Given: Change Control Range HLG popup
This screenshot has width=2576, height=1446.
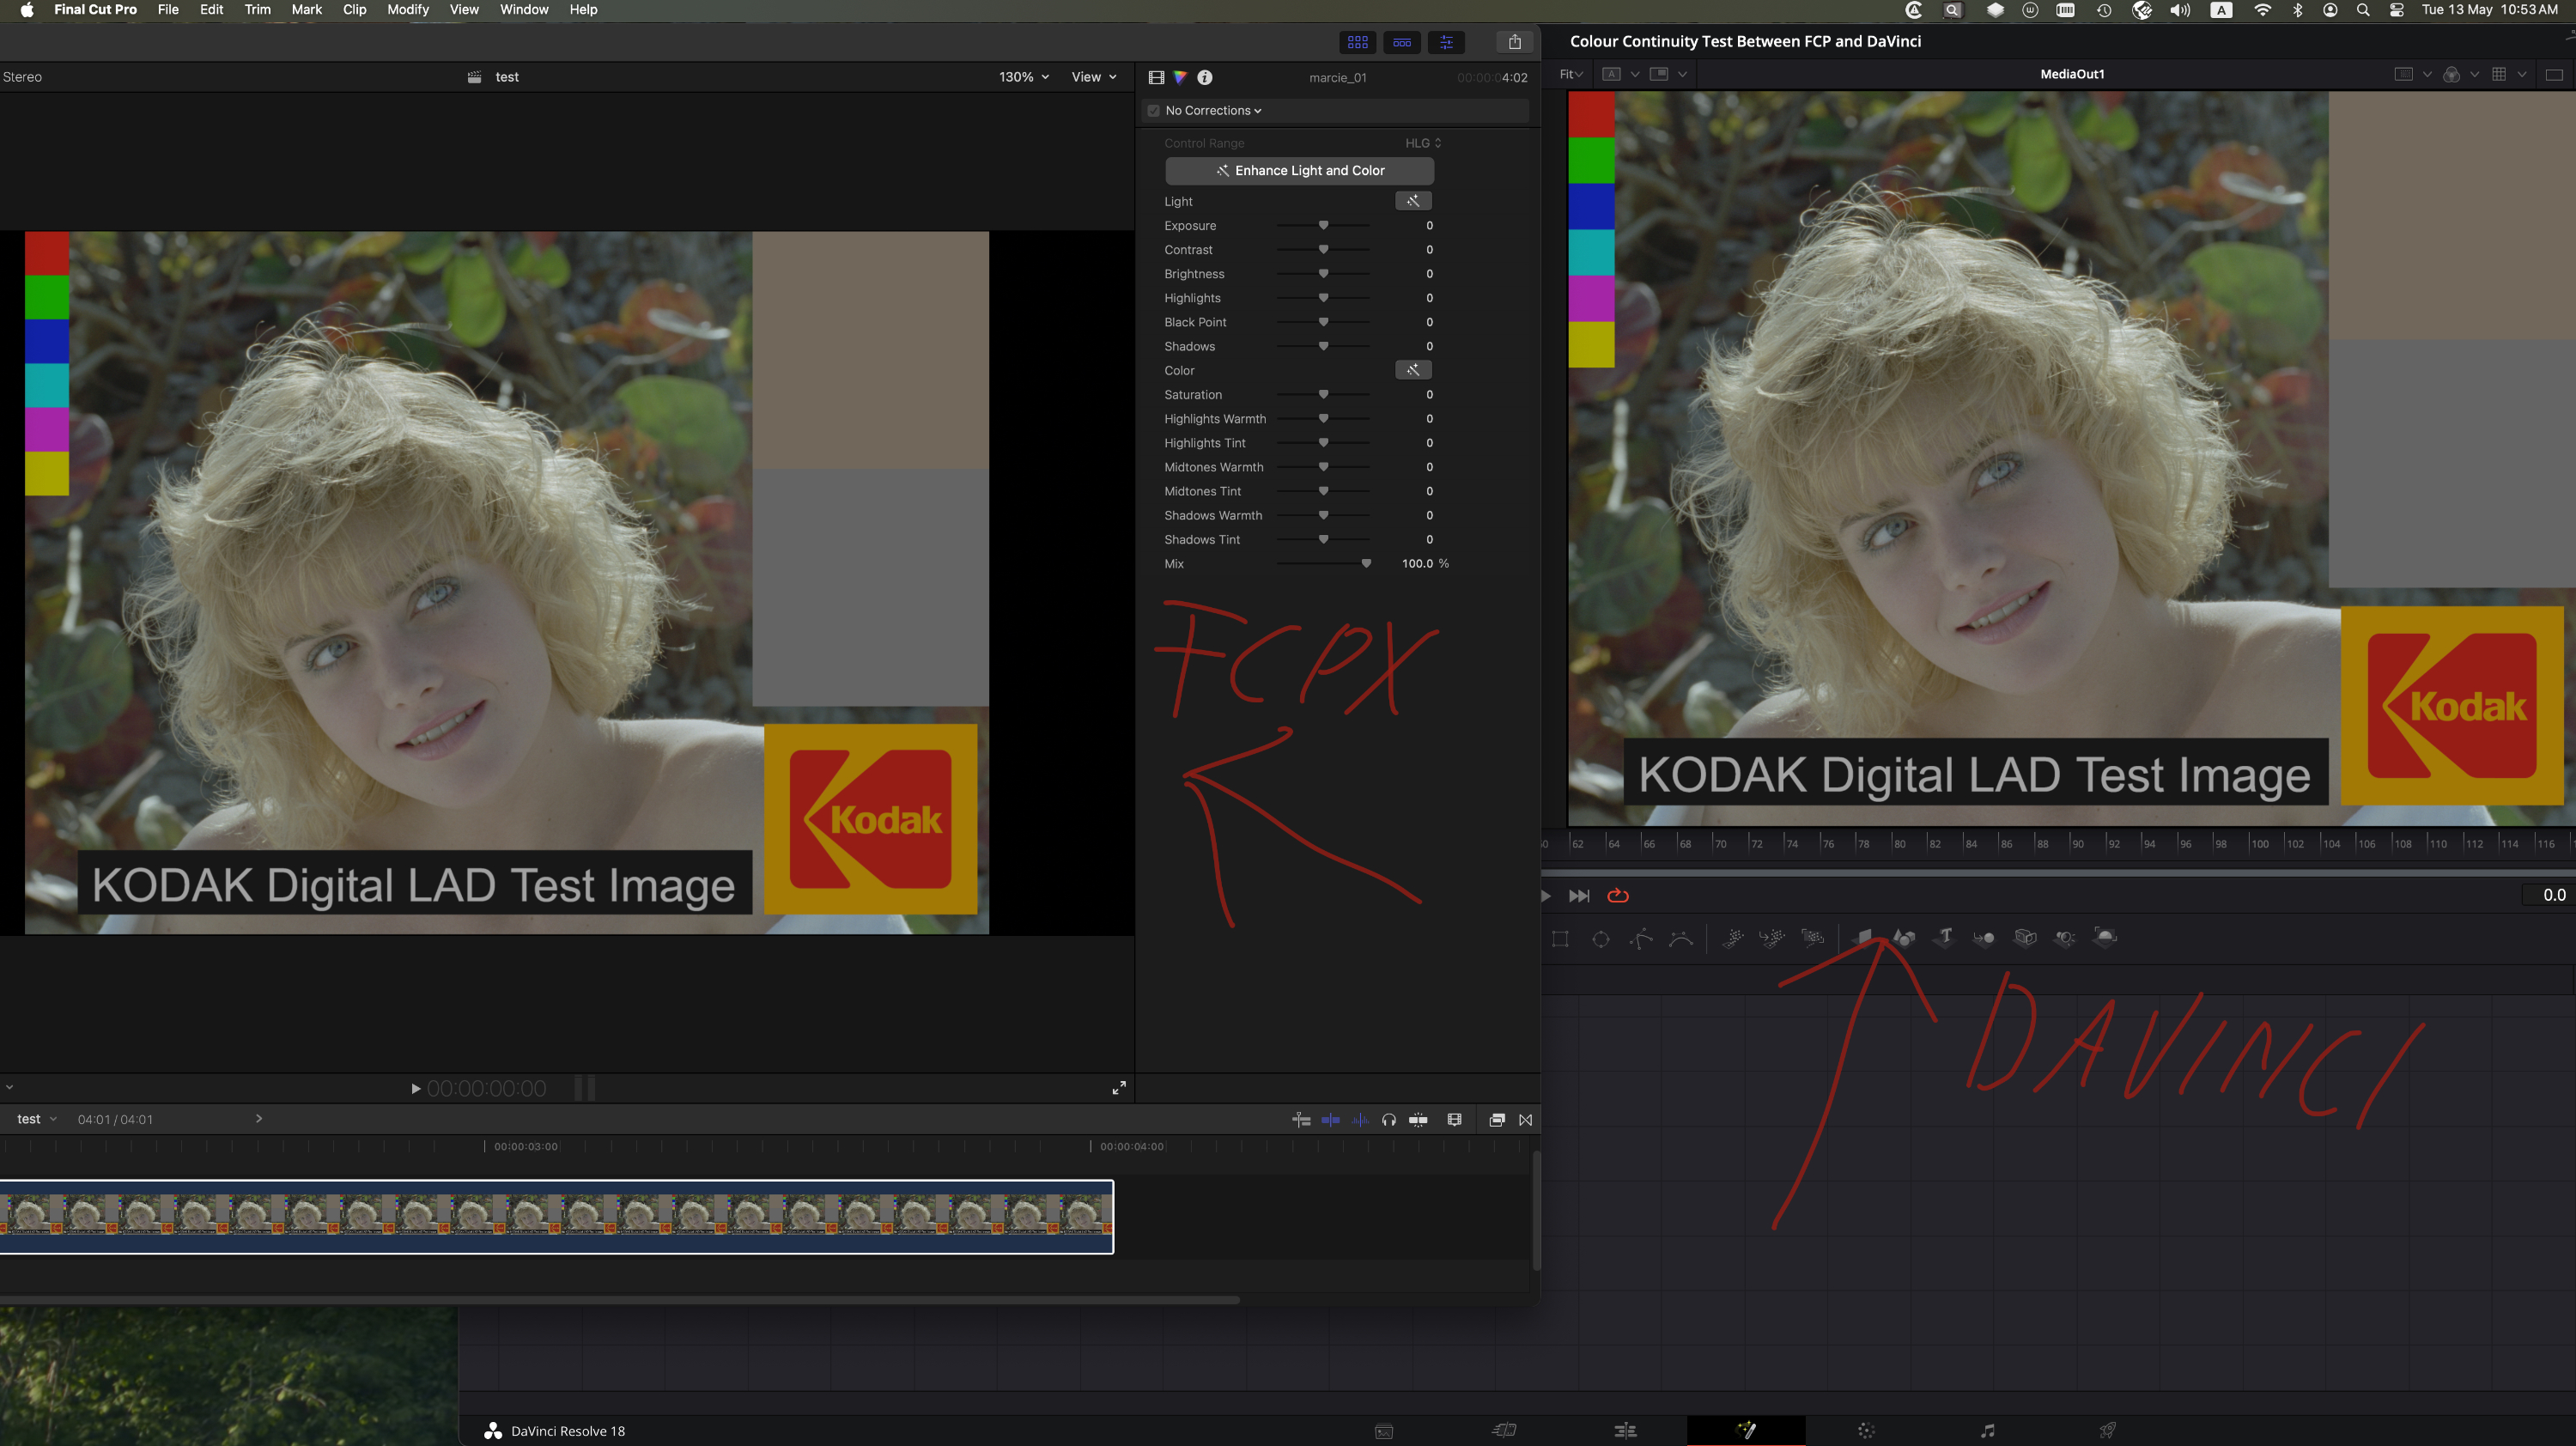Looking at the screenshot, I should click(1423, 143).
